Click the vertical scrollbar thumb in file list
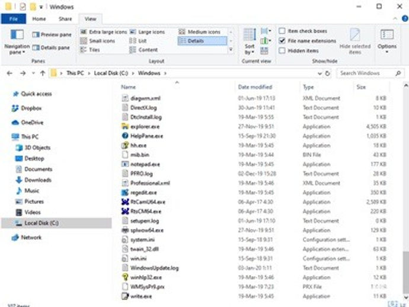Image resolution: width=409 pixels, height=307 pixels. point(405,271)
